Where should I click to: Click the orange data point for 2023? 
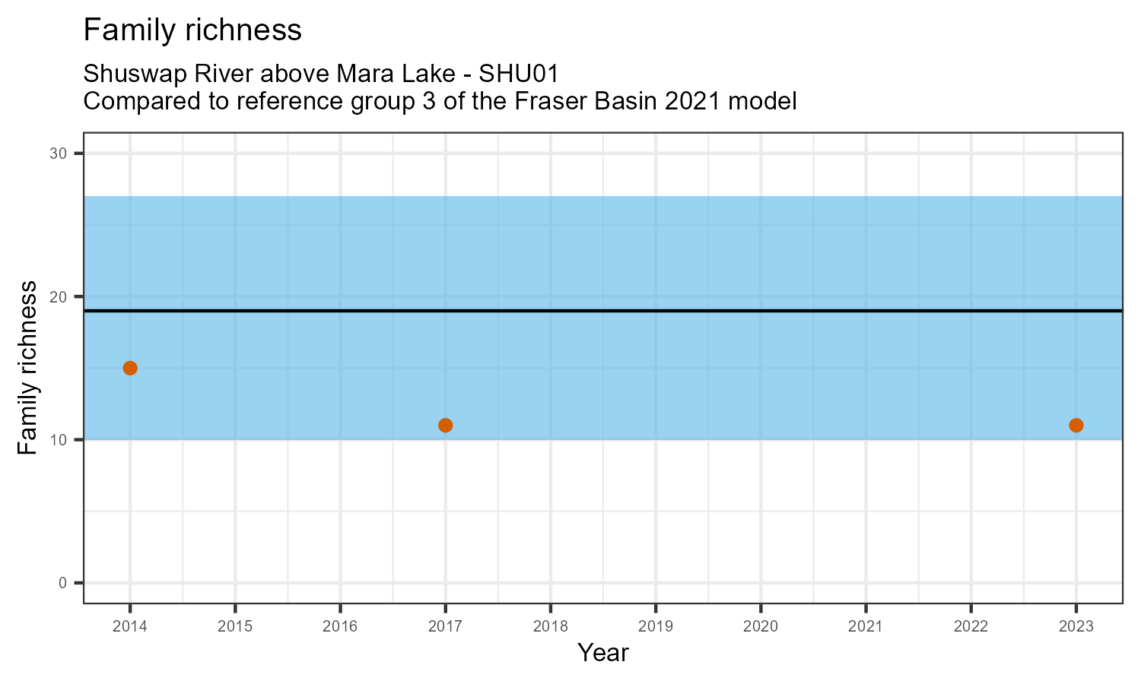click(1076, 425)
